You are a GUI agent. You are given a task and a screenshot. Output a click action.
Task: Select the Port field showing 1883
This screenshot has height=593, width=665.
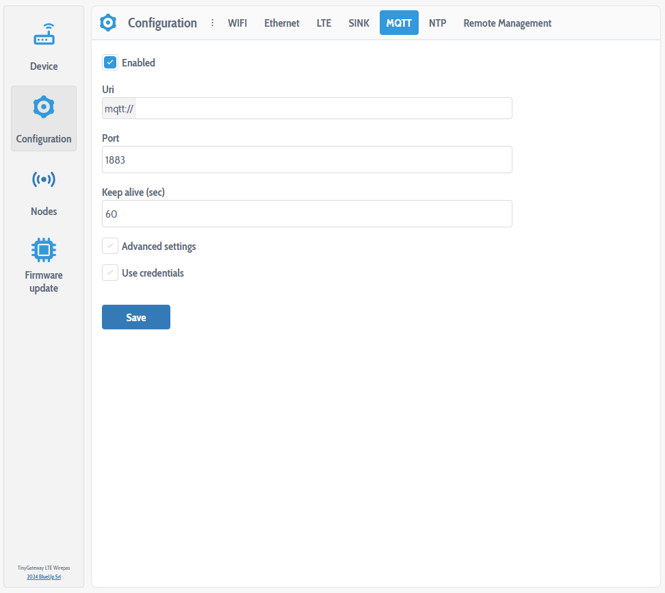click(307, 160)
